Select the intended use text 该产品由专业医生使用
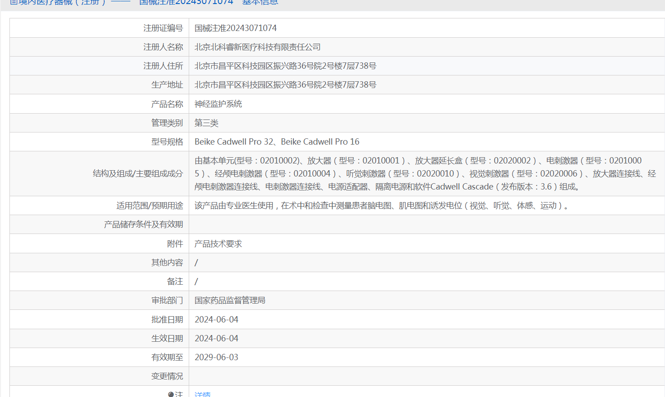This screenshot has width=665, height=397. 234,205
